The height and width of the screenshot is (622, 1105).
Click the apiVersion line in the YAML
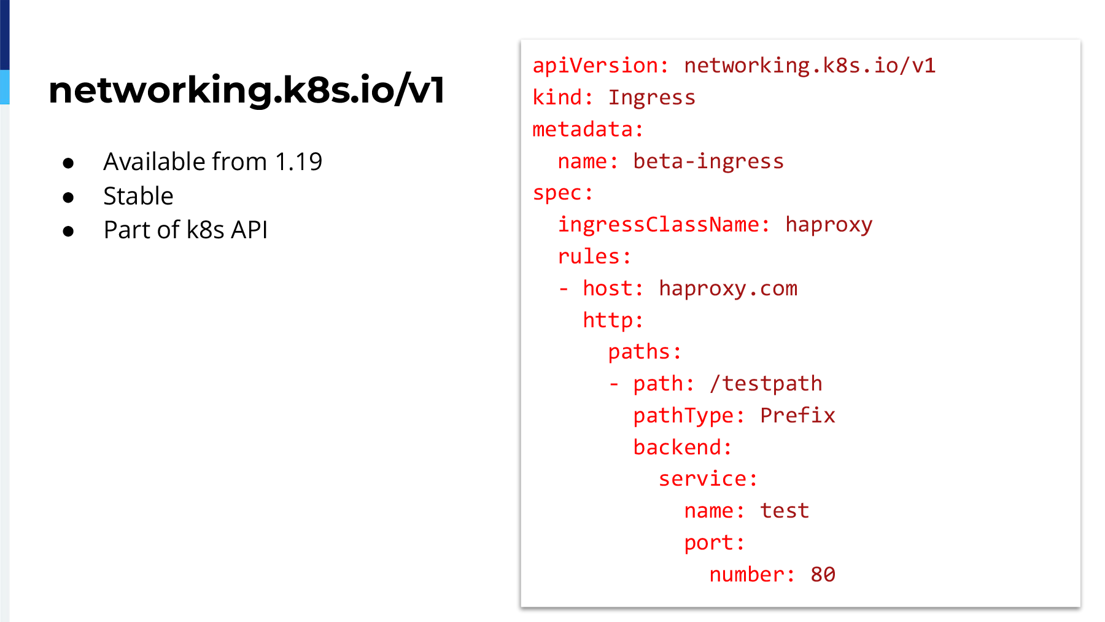(x=734, y=65)
